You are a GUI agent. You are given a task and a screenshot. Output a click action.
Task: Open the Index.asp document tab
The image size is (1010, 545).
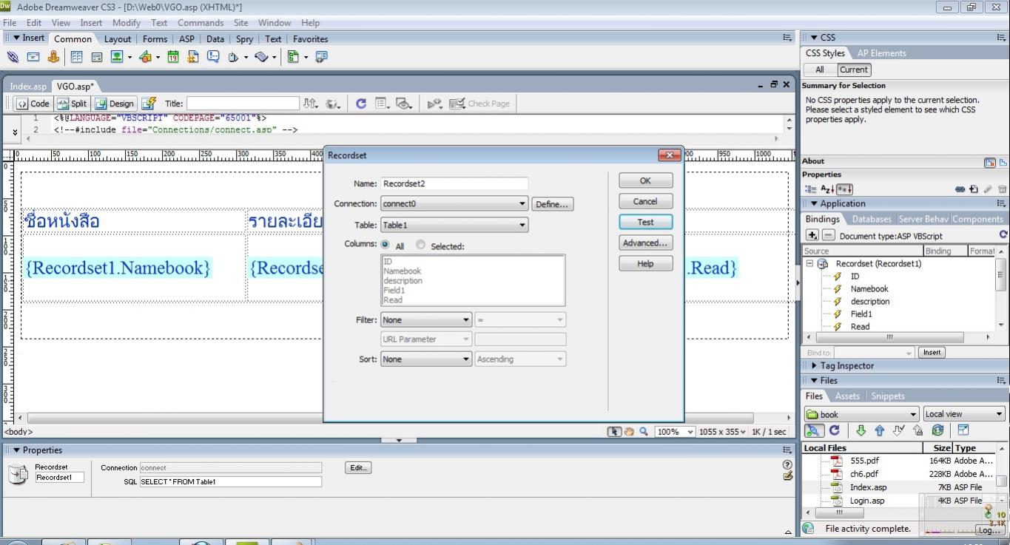coord(28,86)
